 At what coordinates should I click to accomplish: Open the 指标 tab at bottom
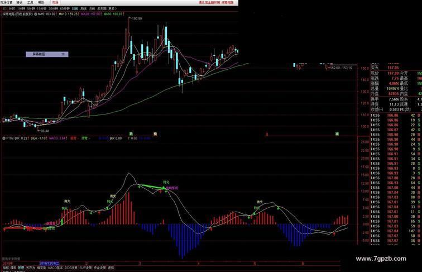[x=6, y=268]
